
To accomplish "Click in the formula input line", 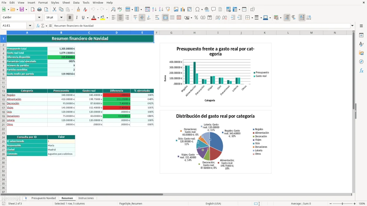I will (201, 26).
